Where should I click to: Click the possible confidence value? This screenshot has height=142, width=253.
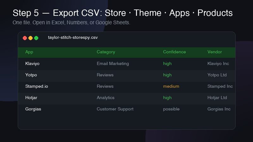tap(171, 109)
